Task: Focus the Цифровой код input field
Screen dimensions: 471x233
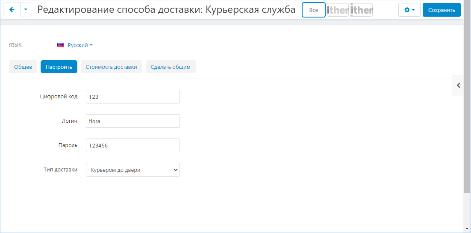Action: 133,97
